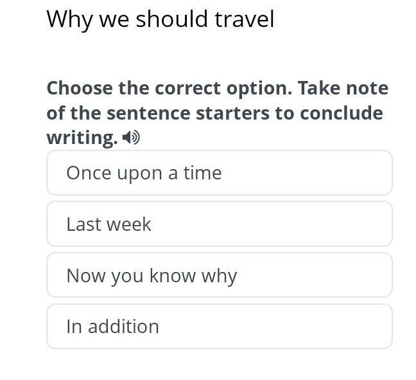Click the 'In addition' text label
The height and width of the screenshot is (380, 416).
[112, 327]
